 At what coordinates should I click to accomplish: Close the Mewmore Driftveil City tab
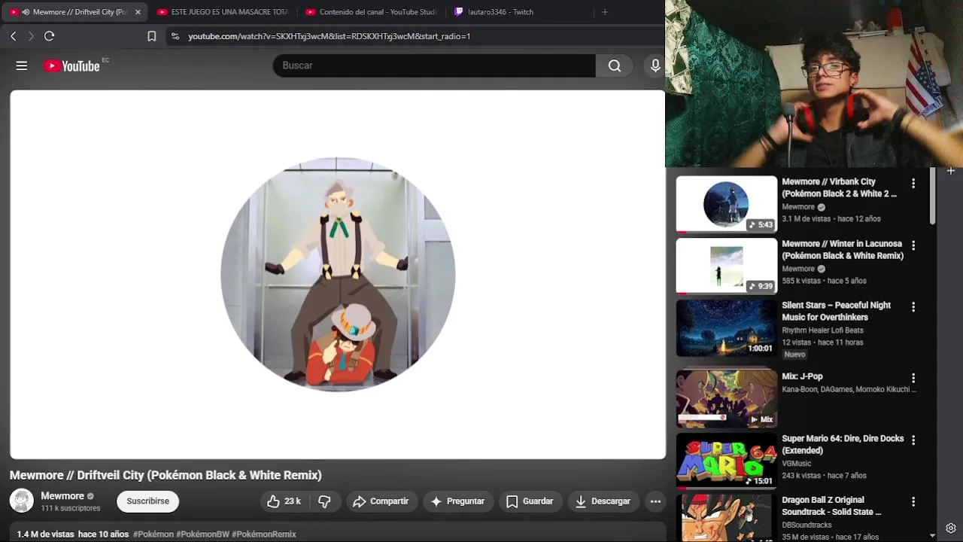click(x=138, y=12)
